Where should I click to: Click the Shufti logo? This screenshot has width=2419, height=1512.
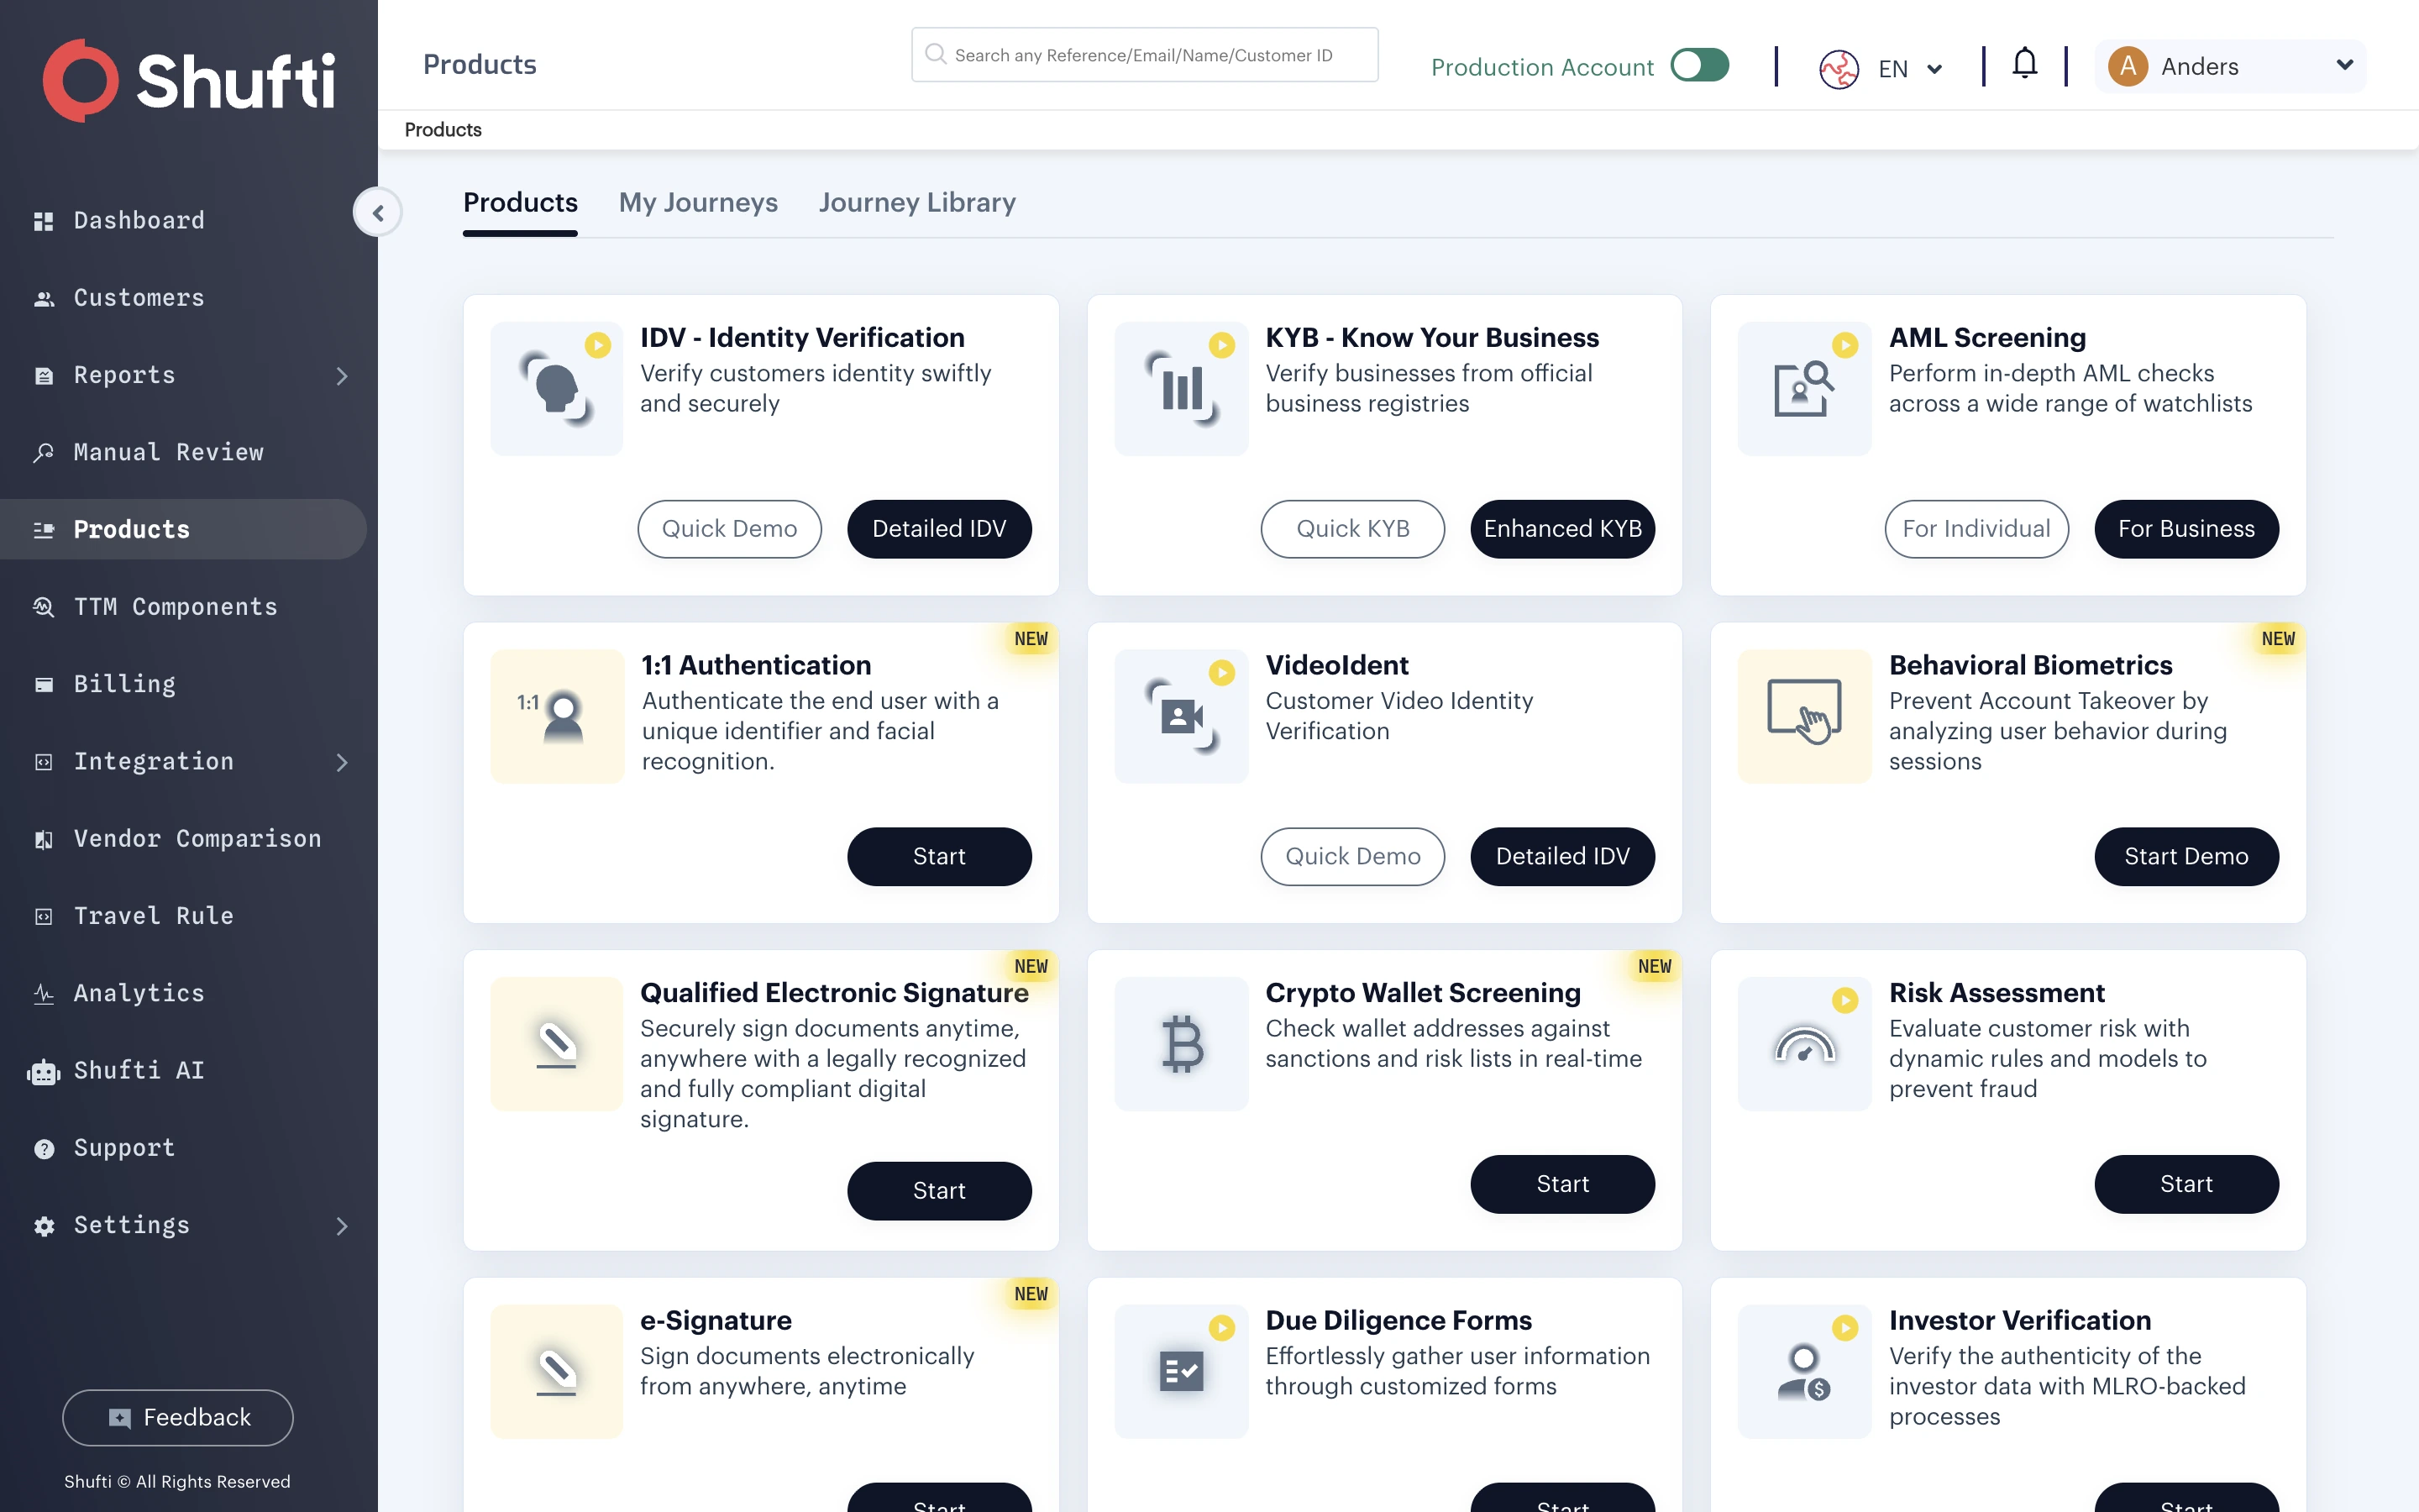click(x=189, y=80)
